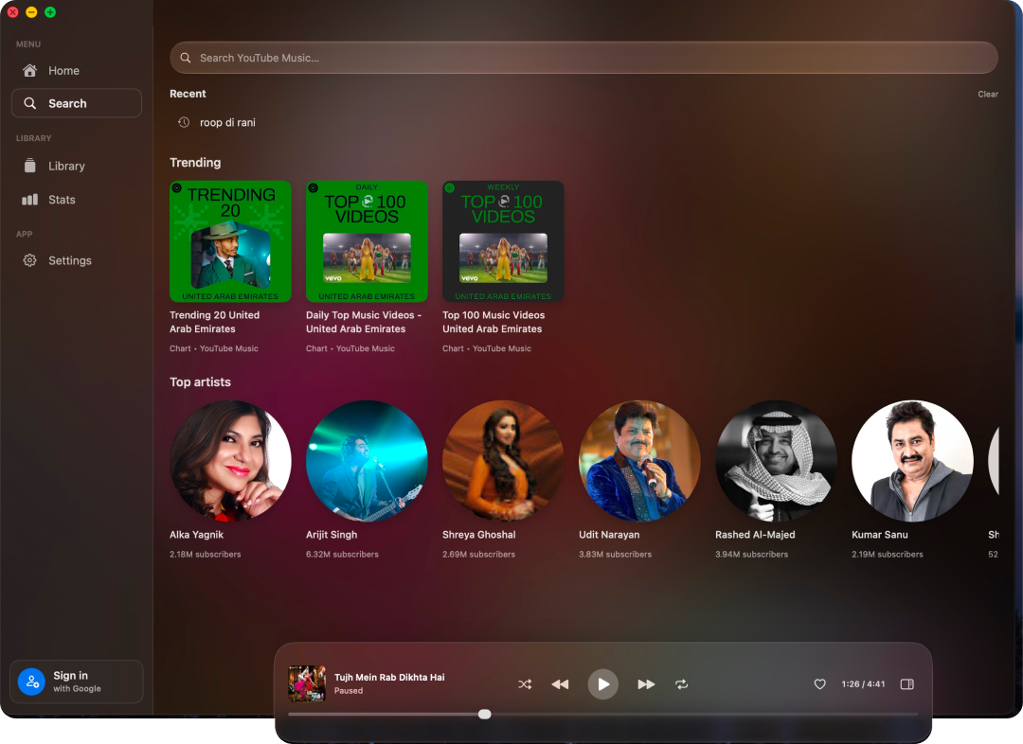The width and height of the screenshot is (1023, 744).
Task: Click the Home house icon
Action: tap(30, 70)
